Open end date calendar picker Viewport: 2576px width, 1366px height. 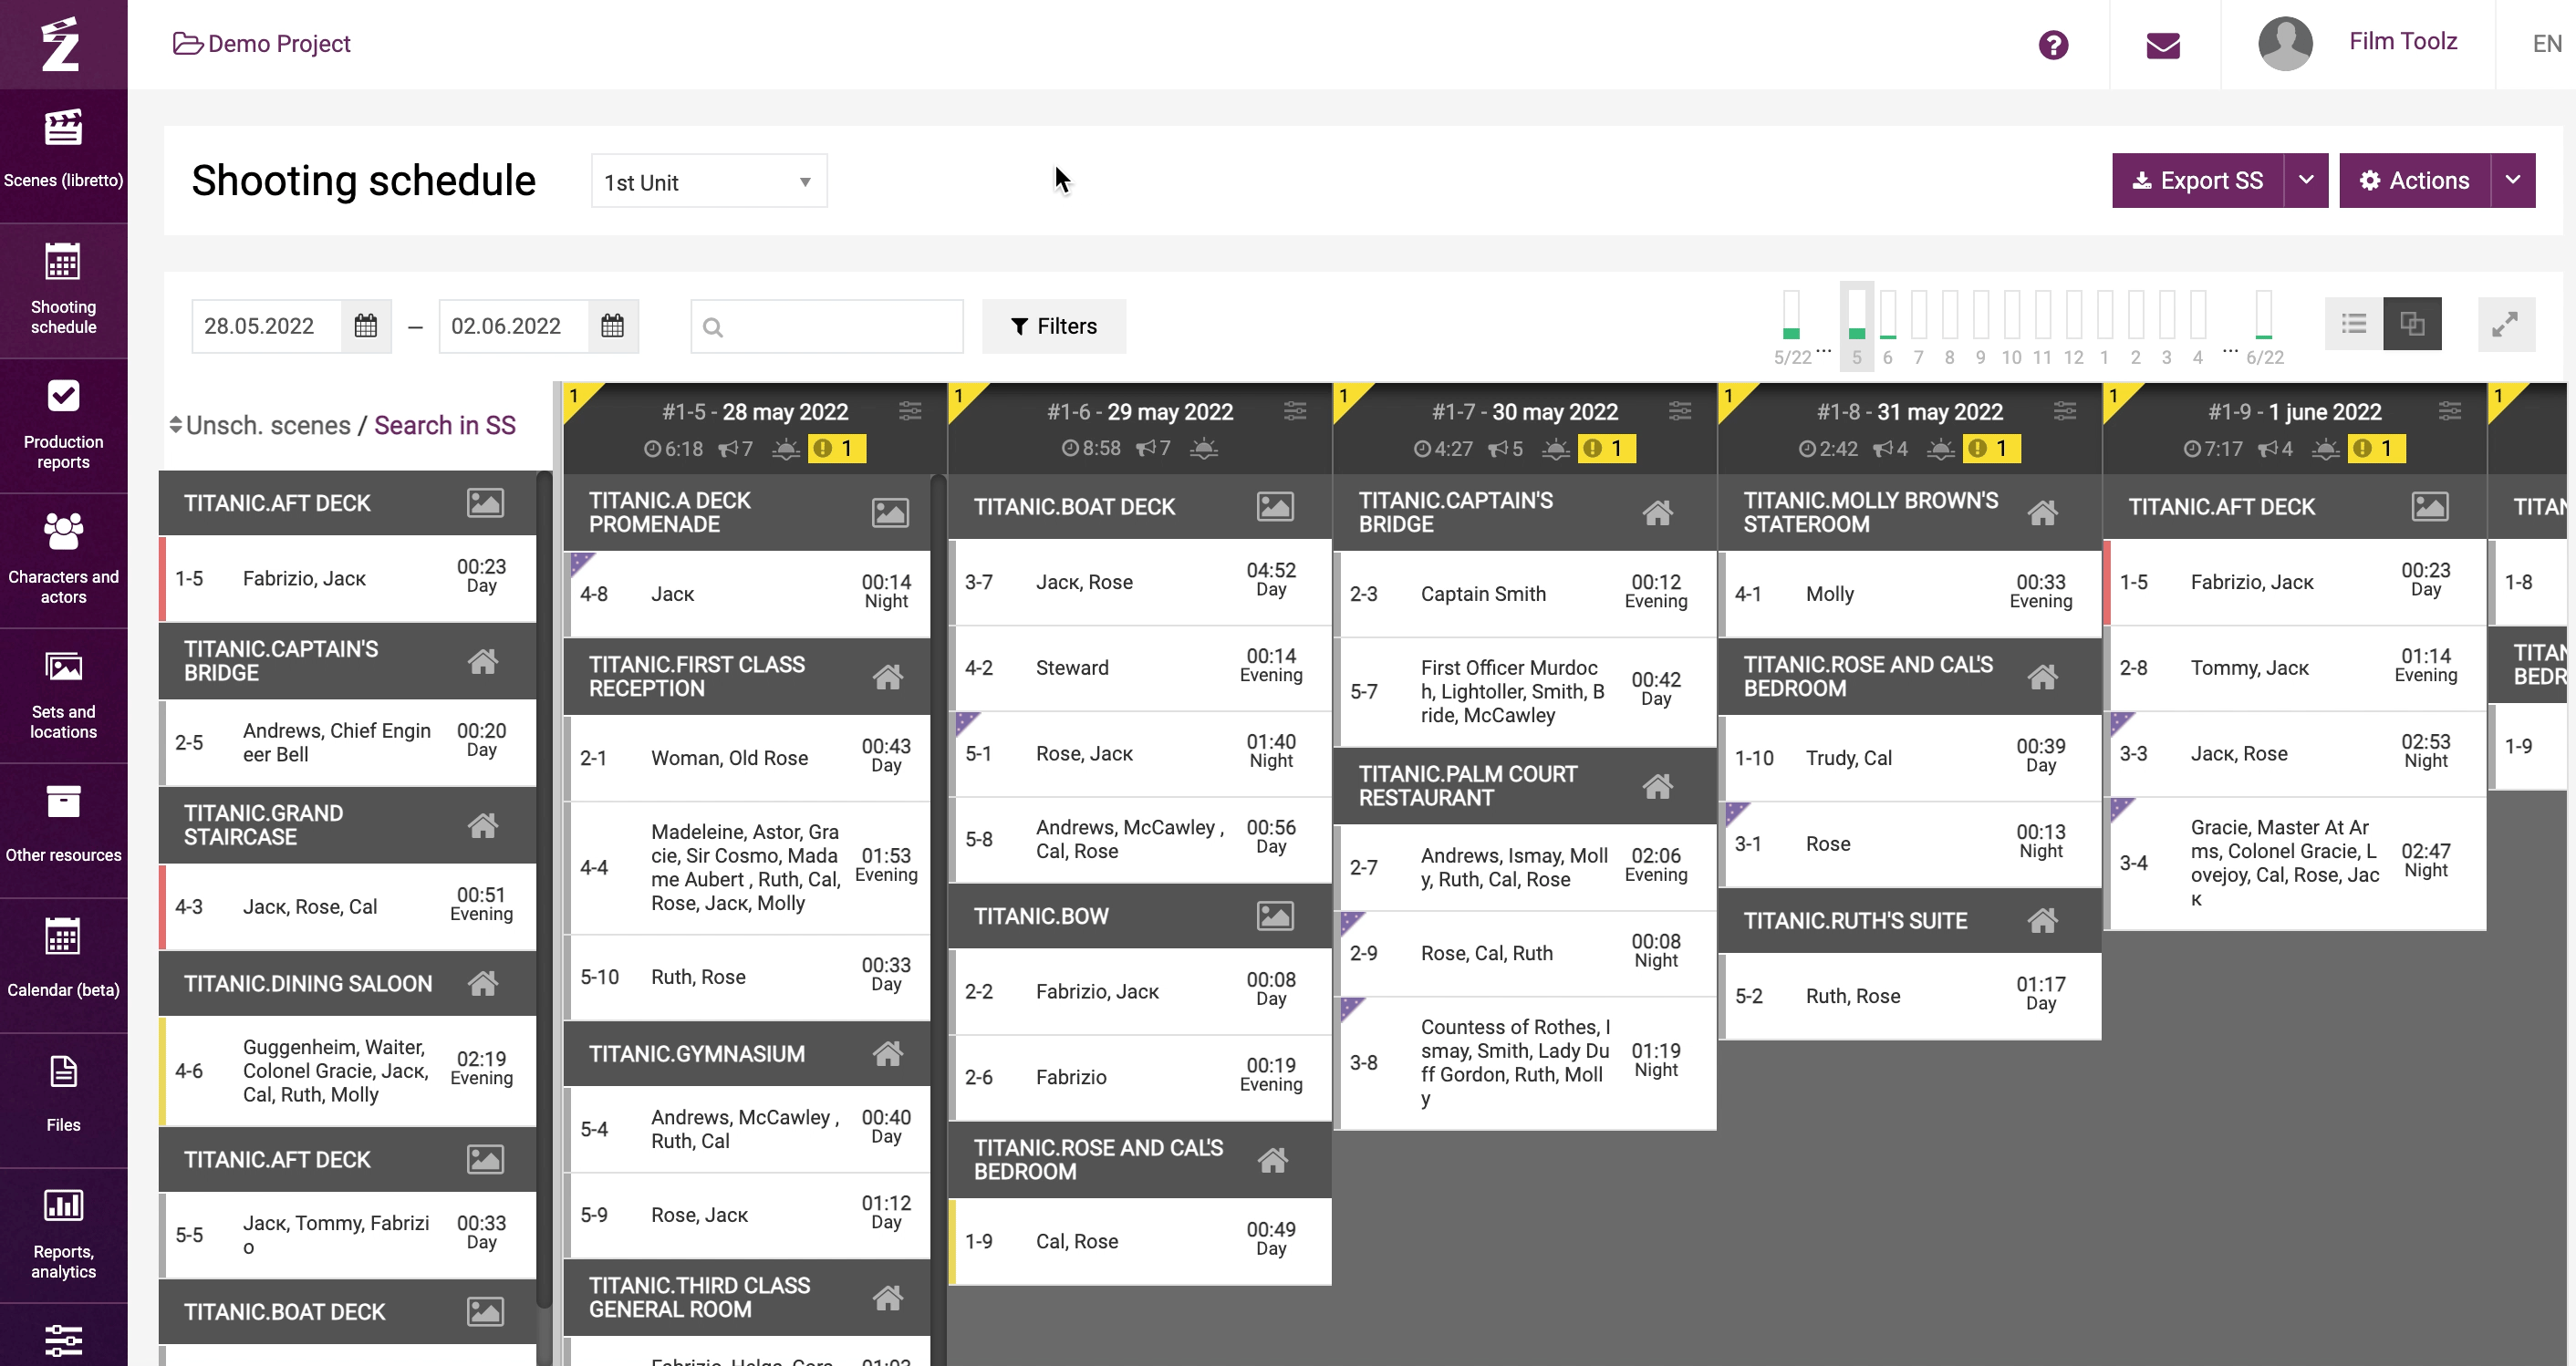tap(613, 326)
